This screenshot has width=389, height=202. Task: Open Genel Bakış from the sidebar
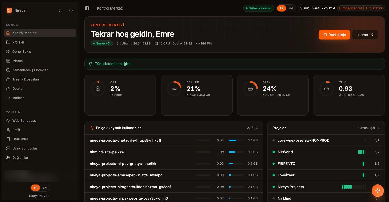(40, 52)
